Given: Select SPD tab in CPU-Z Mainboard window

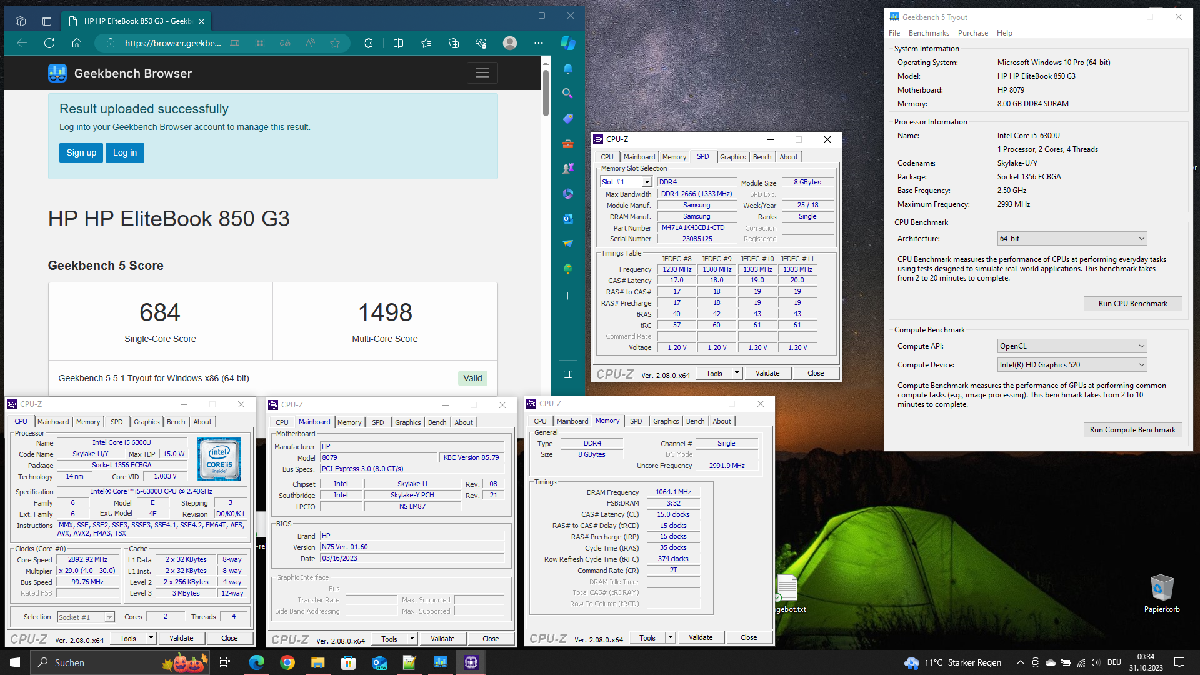Looking at the screenshot, I should click(377, 422).
